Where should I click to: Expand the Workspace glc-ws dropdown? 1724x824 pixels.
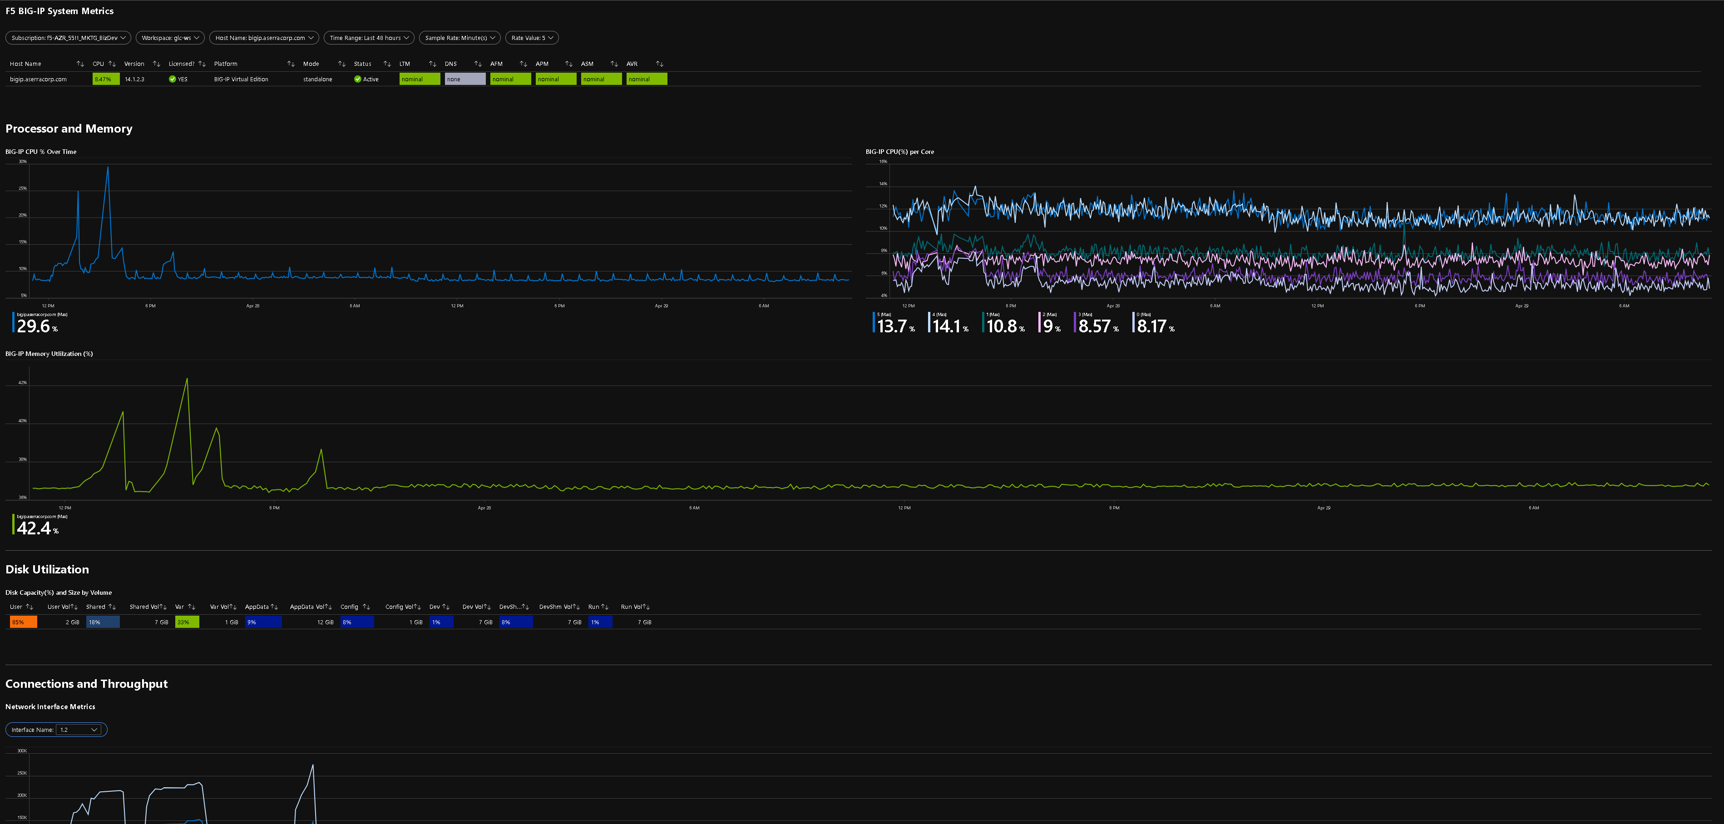pos(170,38)
